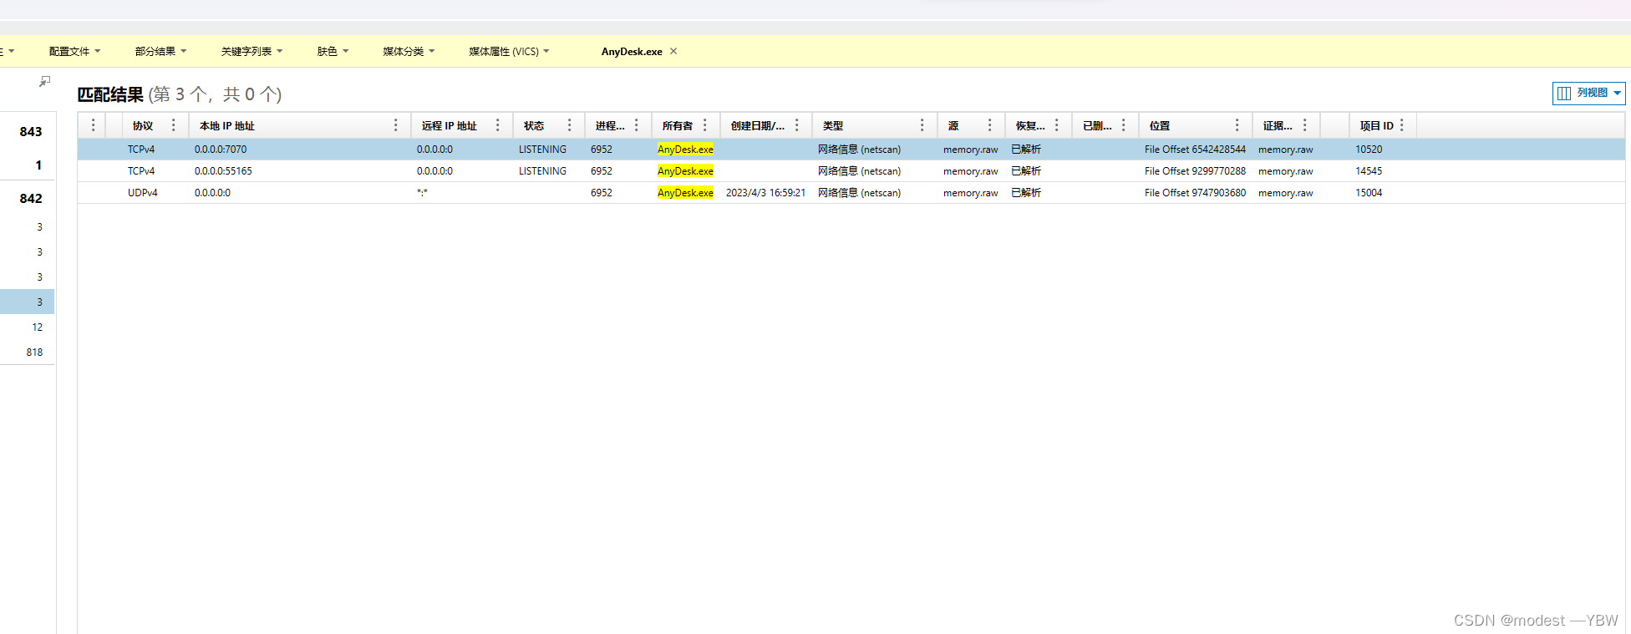Select row with local address 0.0.0.0:7070
Image resolution: width=1631 pixels, height=634 pixels.
(x=851, y=150)
